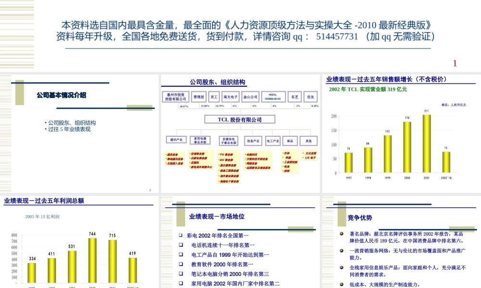Click the 通讯产业 node in the organization chart
Image resolution: width=481 pixels, height=288 pixels.
pyautogui.click(x=176, y=140)
